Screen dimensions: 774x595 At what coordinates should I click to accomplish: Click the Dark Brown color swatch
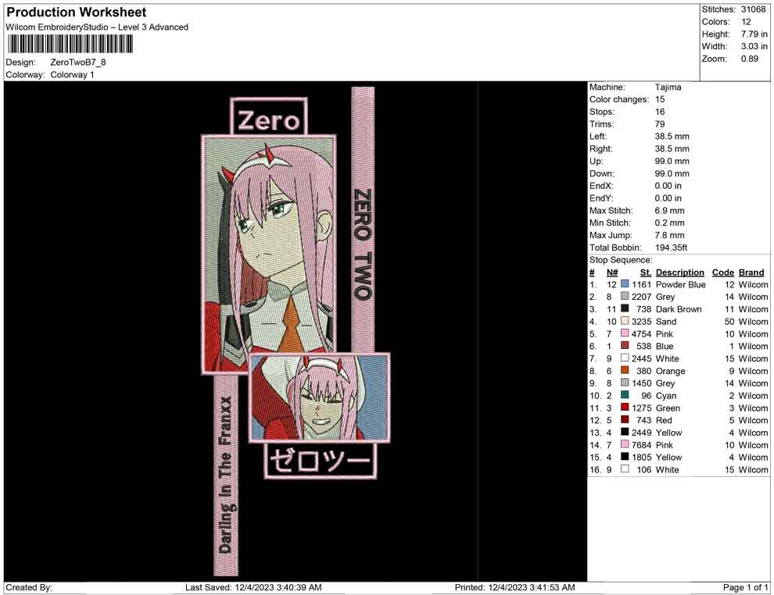(x=625, y=308)
